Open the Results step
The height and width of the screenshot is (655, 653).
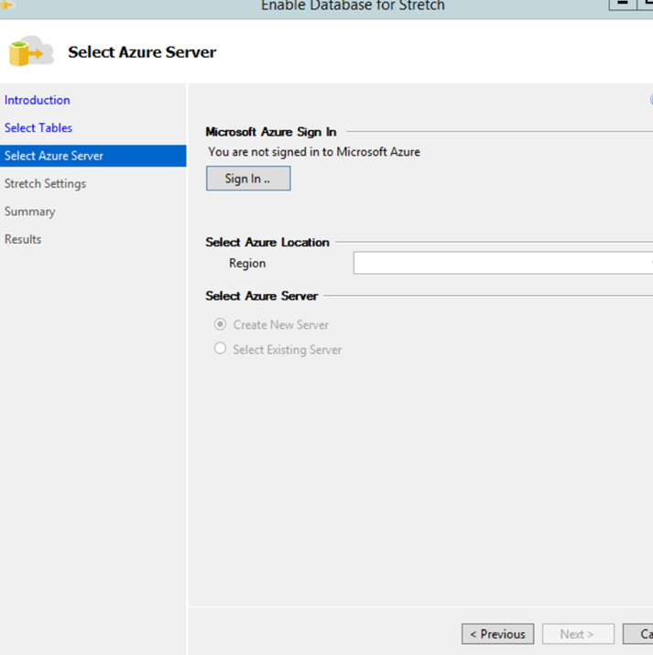coord(23,239)
